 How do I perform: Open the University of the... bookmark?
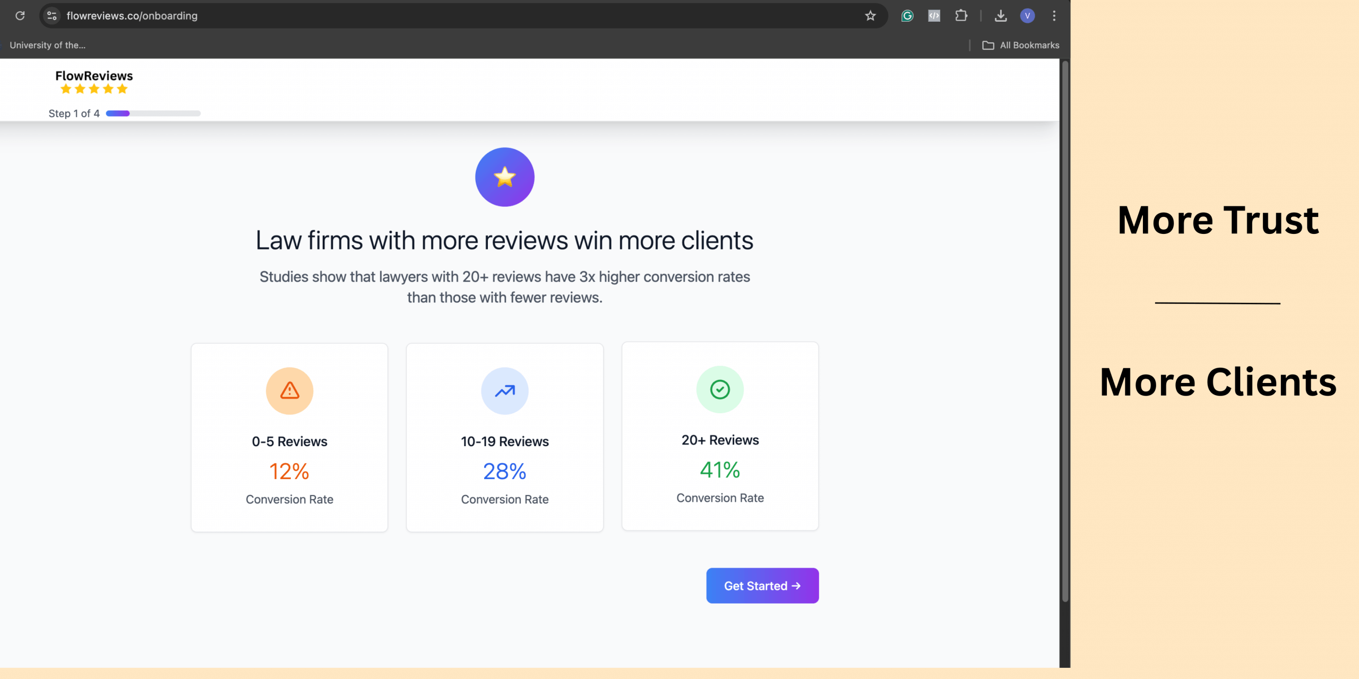[47, 45]
